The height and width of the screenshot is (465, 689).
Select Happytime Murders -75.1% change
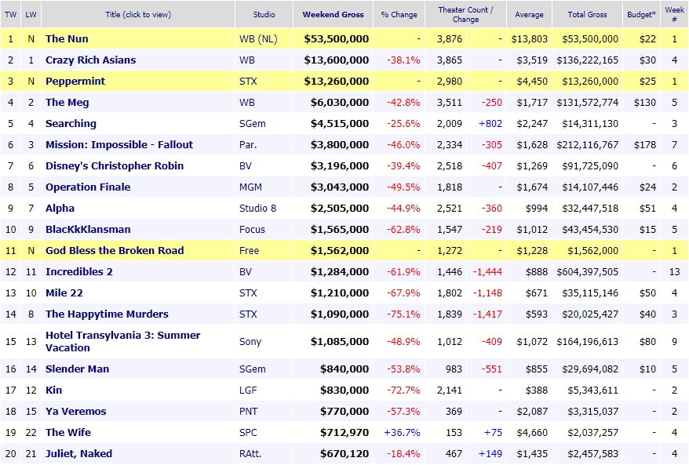pos(403,314)
